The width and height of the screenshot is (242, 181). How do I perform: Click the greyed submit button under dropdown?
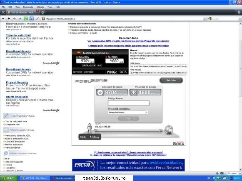(128, 118)
